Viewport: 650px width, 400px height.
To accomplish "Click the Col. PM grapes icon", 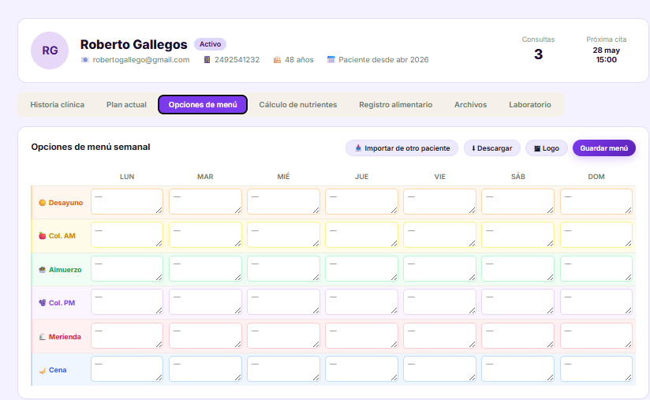I will click(43, 303).
